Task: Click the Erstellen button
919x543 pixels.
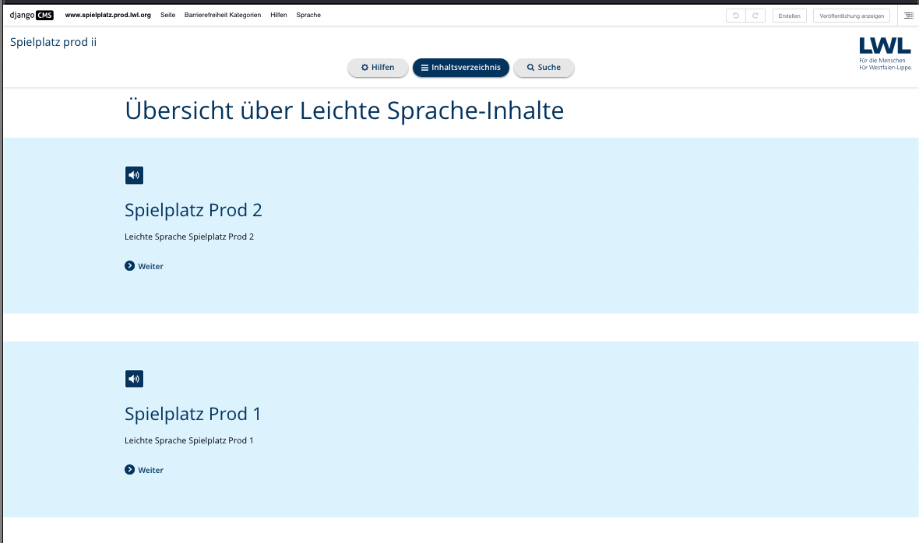Action: click(790, 16)
